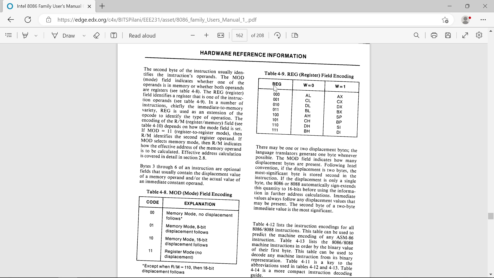Image resolution: width=494 pixels, height=278 pixels.
Task: Start Read aloud for the document
Action: point(142,35)
